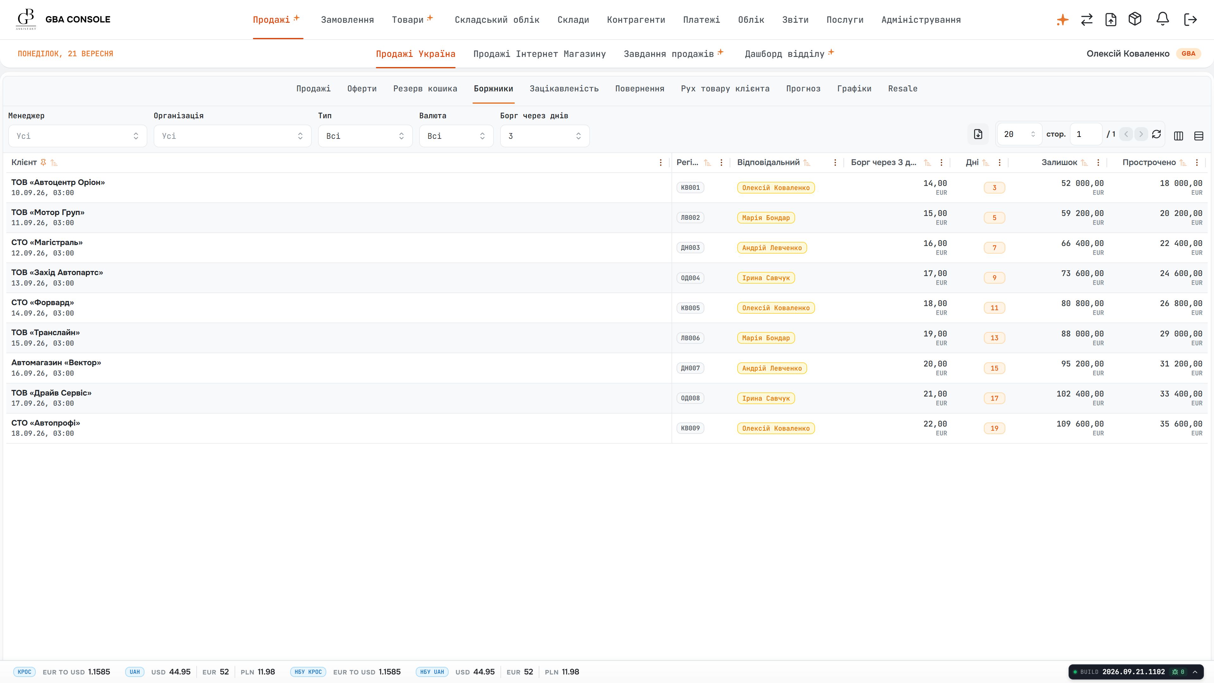The image size is (1214, 683).
Task: Click the page number input field
Action: coord(1086,134)
